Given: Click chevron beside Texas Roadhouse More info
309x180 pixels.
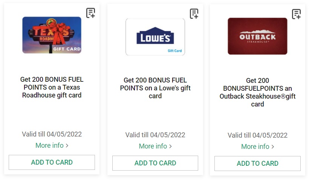Looking at the screenshot, I should [x=67, y=145].
